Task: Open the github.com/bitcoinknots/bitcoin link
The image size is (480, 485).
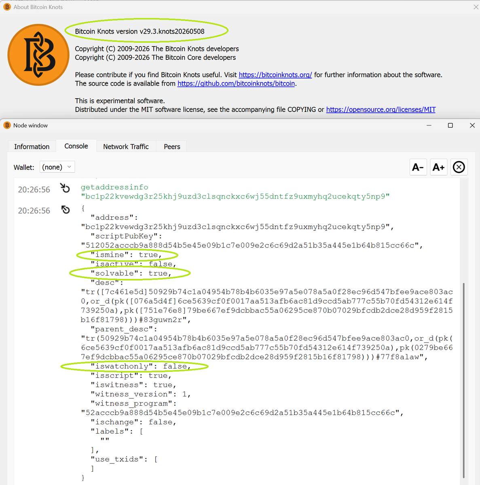Action: click(x=236, y=84)
